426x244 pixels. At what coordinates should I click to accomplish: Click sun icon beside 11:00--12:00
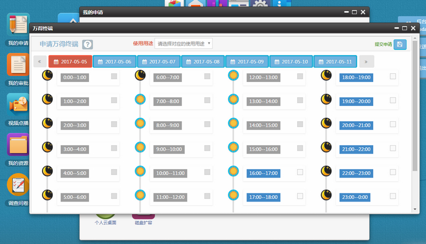tap(140, 195)
